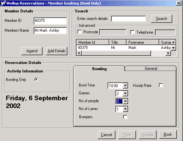Expand the No of Lanes dropdown
The width and height of the screenshot is (183, 141).
point(125,109)
